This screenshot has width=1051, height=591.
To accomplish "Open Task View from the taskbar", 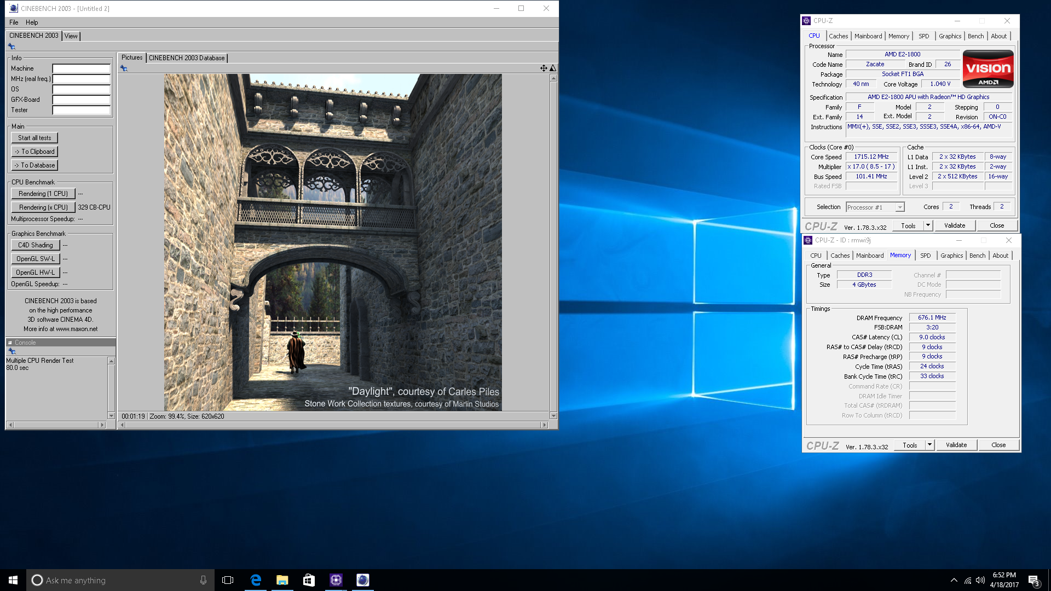I will tap(228, 580).
